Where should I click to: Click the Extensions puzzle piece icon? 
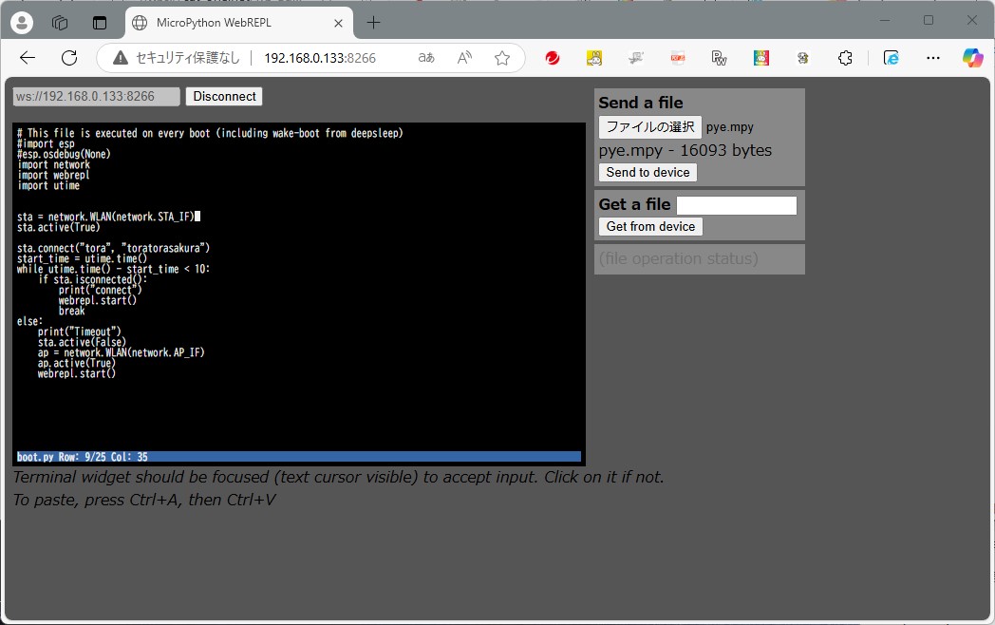843,58
